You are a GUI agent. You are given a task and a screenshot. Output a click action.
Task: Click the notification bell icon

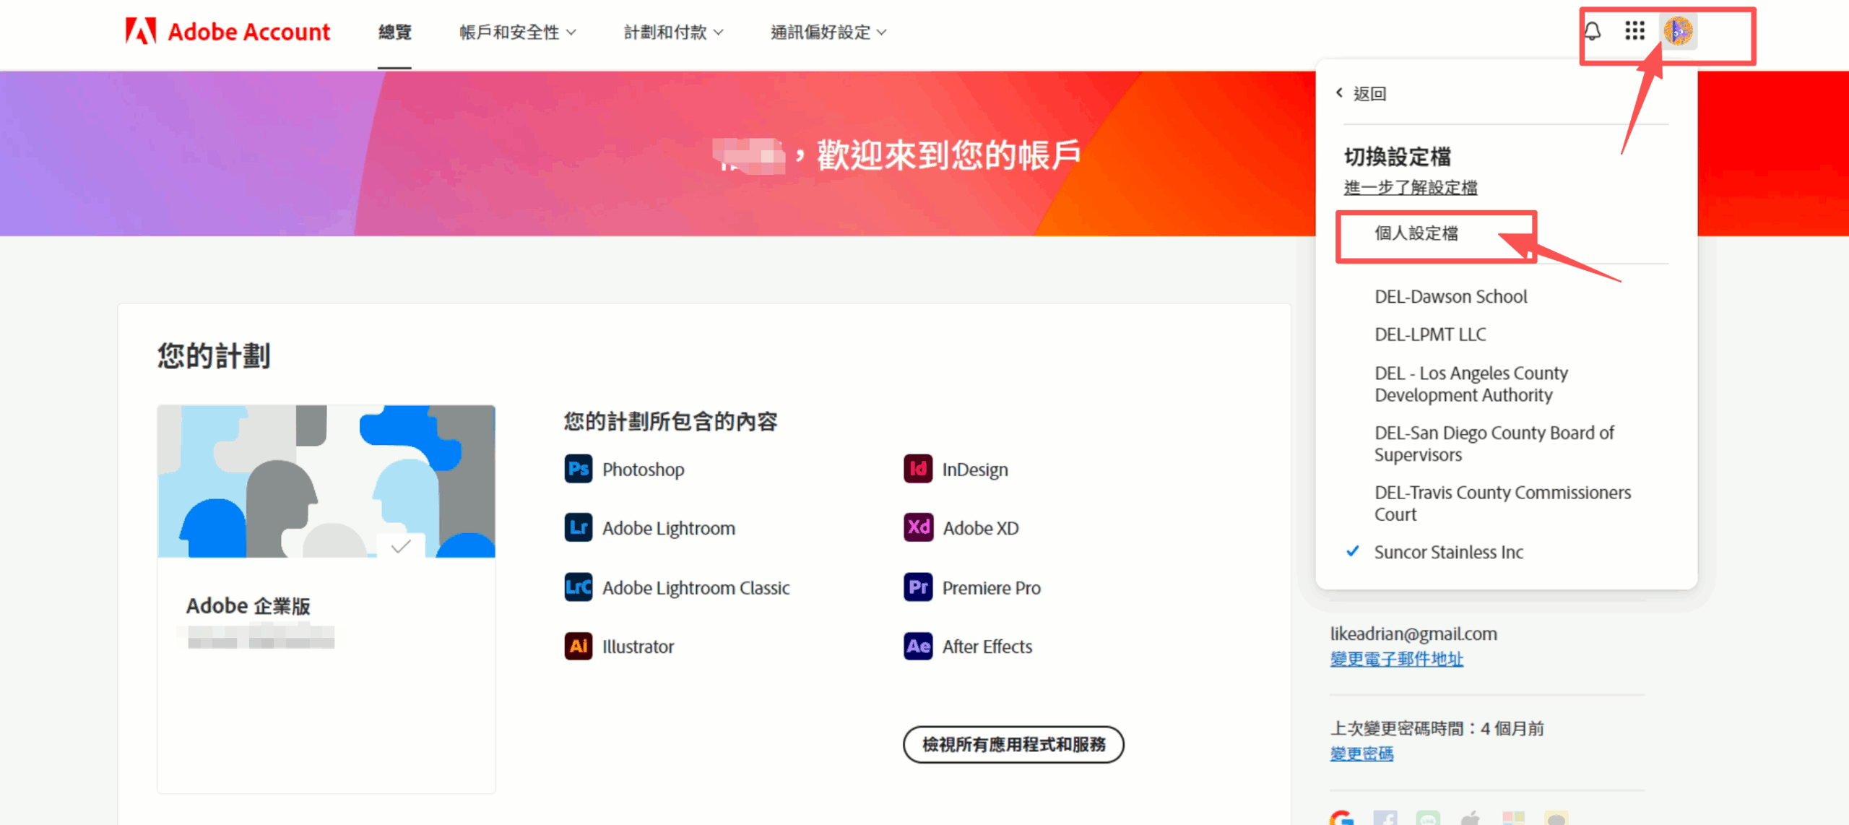pos(1592,31)
